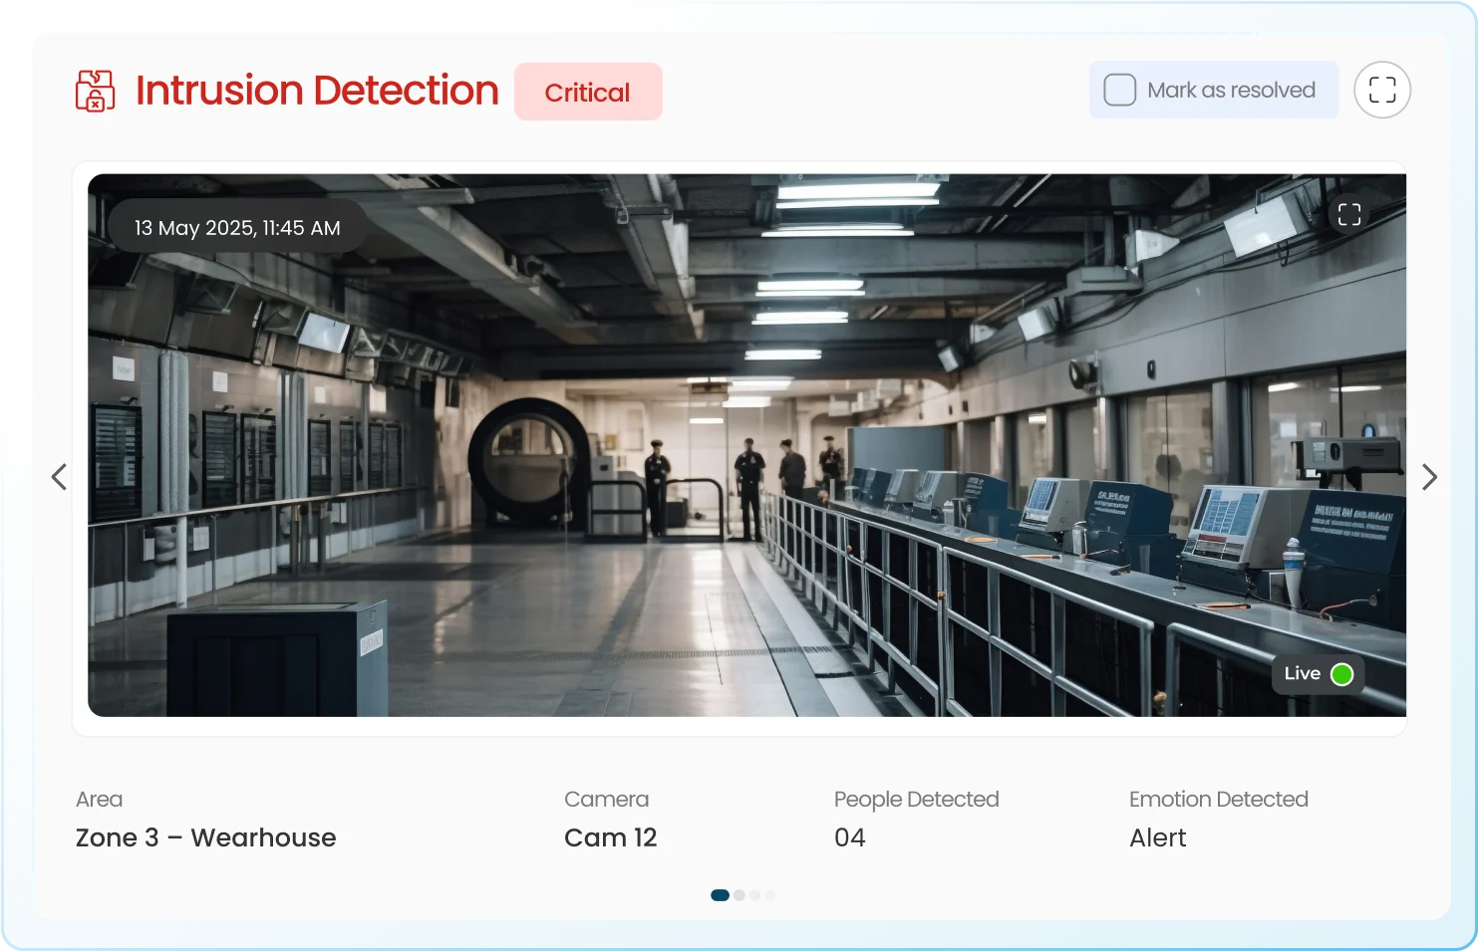Jump to the last pagination dot
The height and width of the screenshot is (951, 1478).
pyautogui.click(x=770, y=895)
